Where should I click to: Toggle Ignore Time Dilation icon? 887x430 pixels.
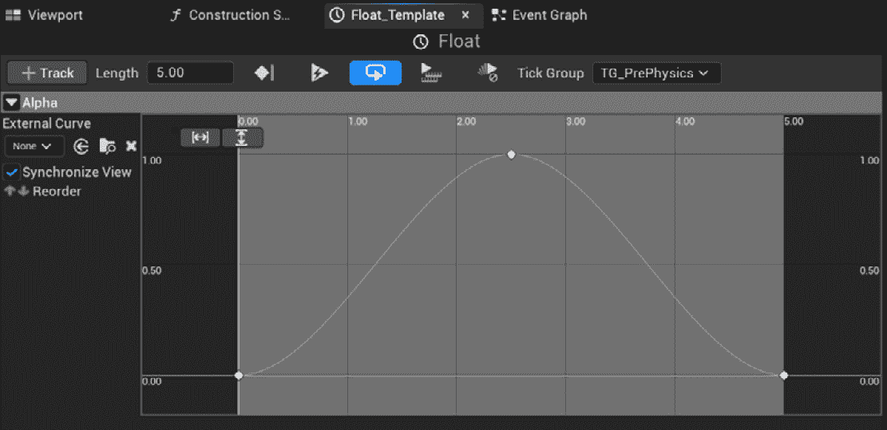pos(487,73)
